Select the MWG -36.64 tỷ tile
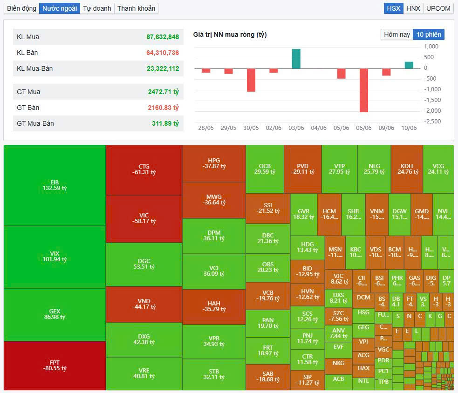Image resolution: width=458 pixels, height=393 pixels. pyautogui.click(x=214, y=200)
